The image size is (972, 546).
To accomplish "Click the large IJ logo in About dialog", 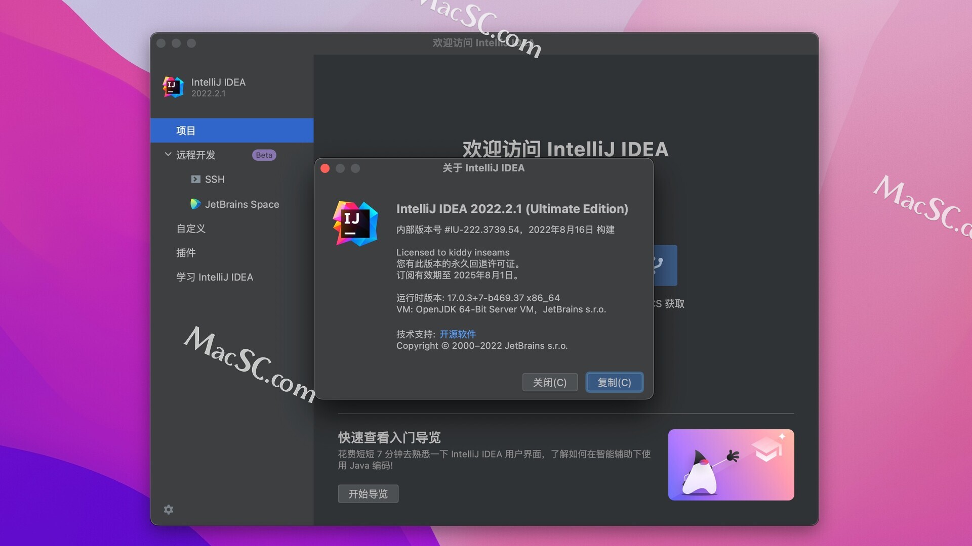I will pyautogui.click(x=355, y=223).
